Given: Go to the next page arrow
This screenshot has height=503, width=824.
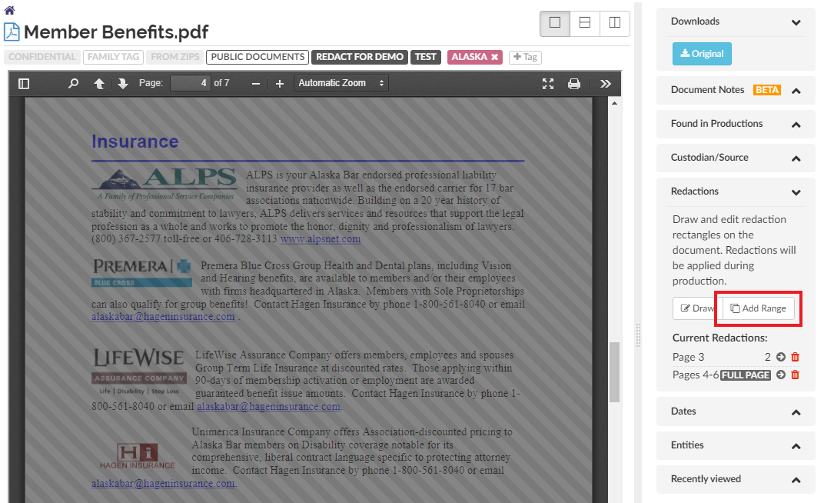Looking at the screenshot, I should [x=122, y=84].
